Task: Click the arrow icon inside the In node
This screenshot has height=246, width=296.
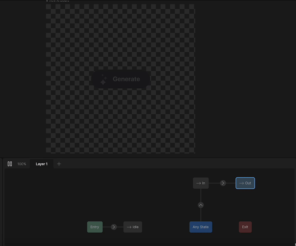Action: pyautogui.click(x=199, y=183)
